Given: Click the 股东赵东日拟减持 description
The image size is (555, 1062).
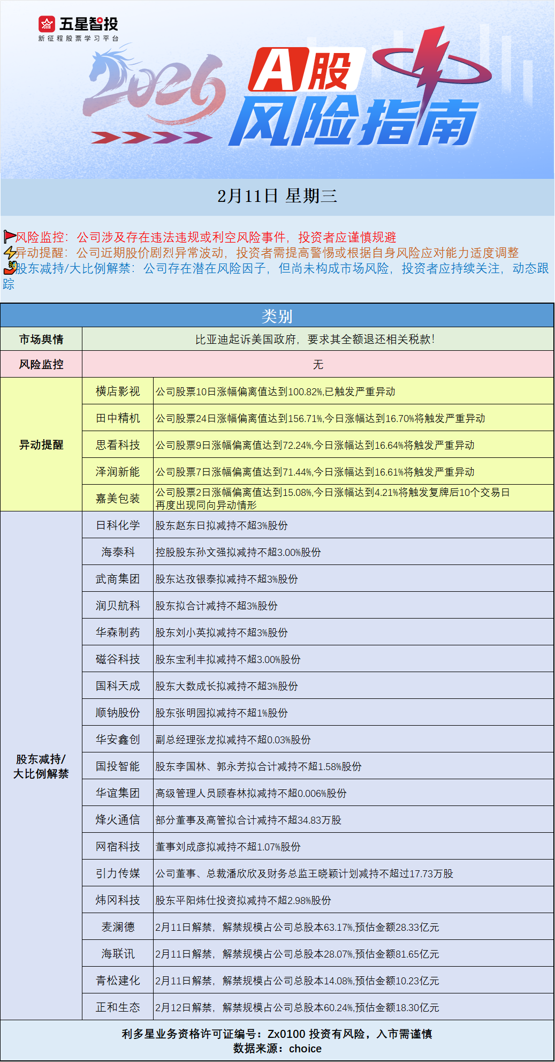Looking at the screenshot, I should click(x=222, y=525).
